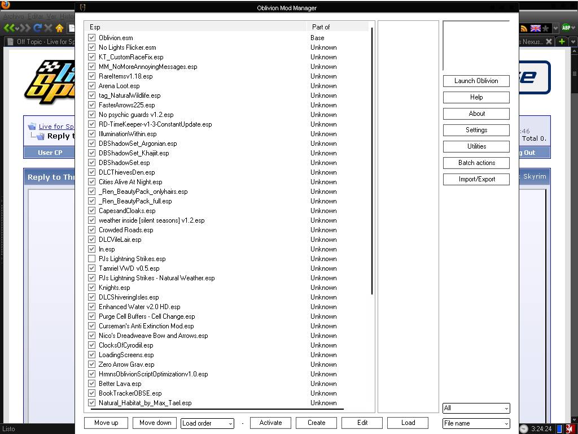The image size is (578, 434).
Task: Uncheck DLCThievesDen.esp
Action: coord(92,172)
